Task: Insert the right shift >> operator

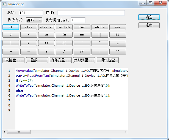Action: [46, 43]
